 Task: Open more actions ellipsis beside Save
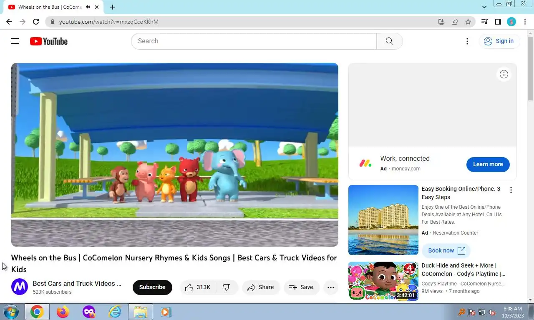point(331,287)
